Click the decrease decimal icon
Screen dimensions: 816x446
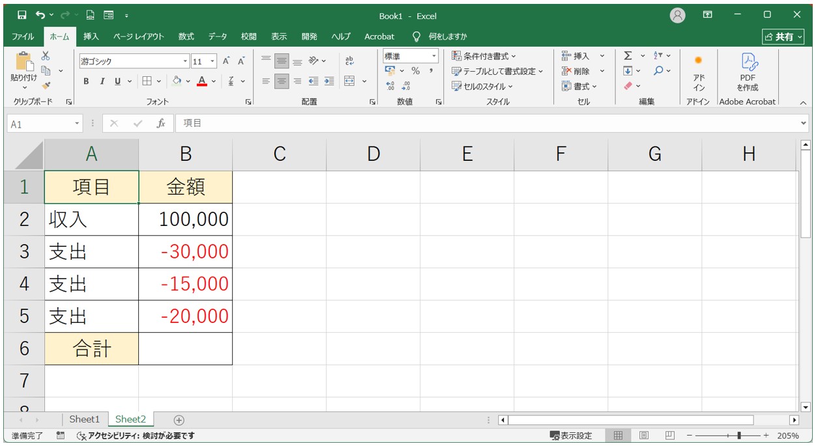point(406,85)
